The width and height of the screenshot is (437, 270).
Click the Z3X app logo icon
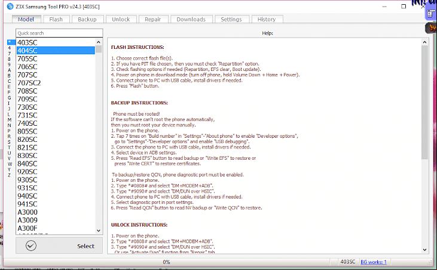pyautogui.click(x=10, y=6)
